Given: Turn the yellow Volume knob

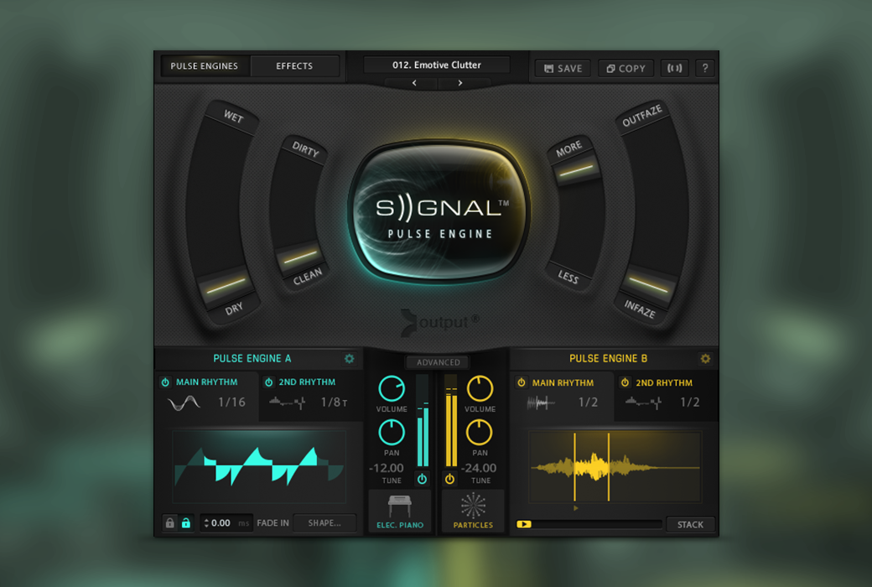Looking at the screenshot, I should (x=480, y=388).
